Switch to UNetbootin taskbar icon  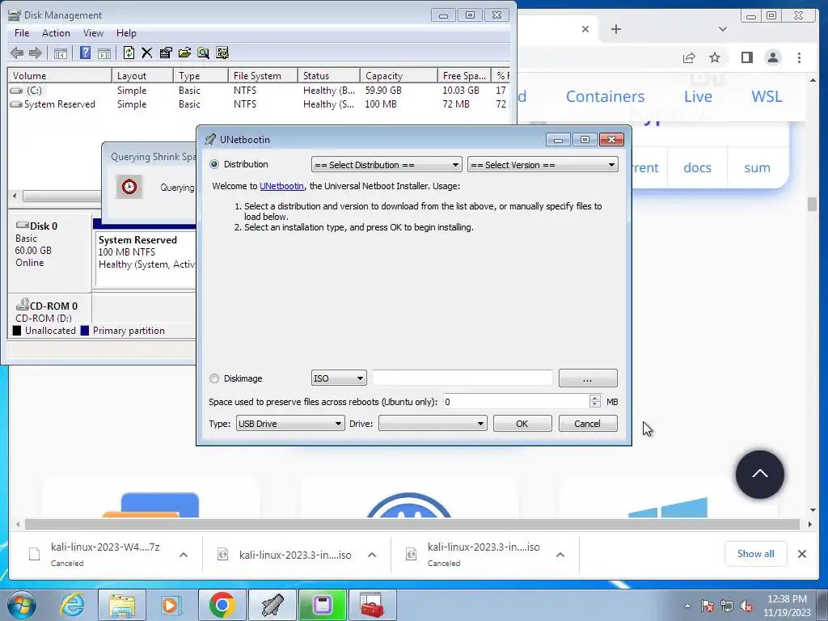[272, 605]
